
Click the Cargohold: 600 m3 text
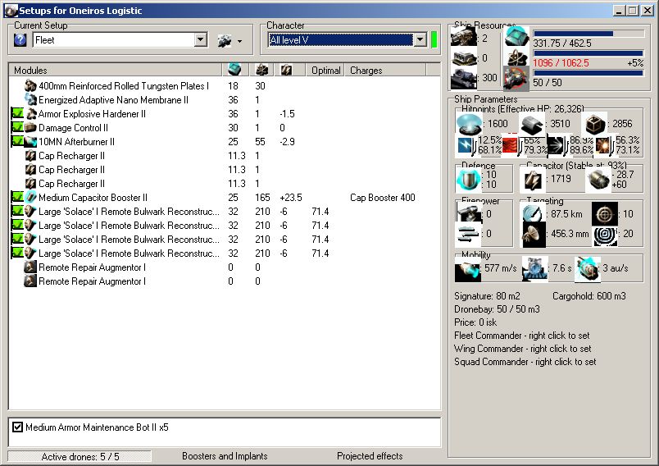pyautogui.click(x=589, y=296)
